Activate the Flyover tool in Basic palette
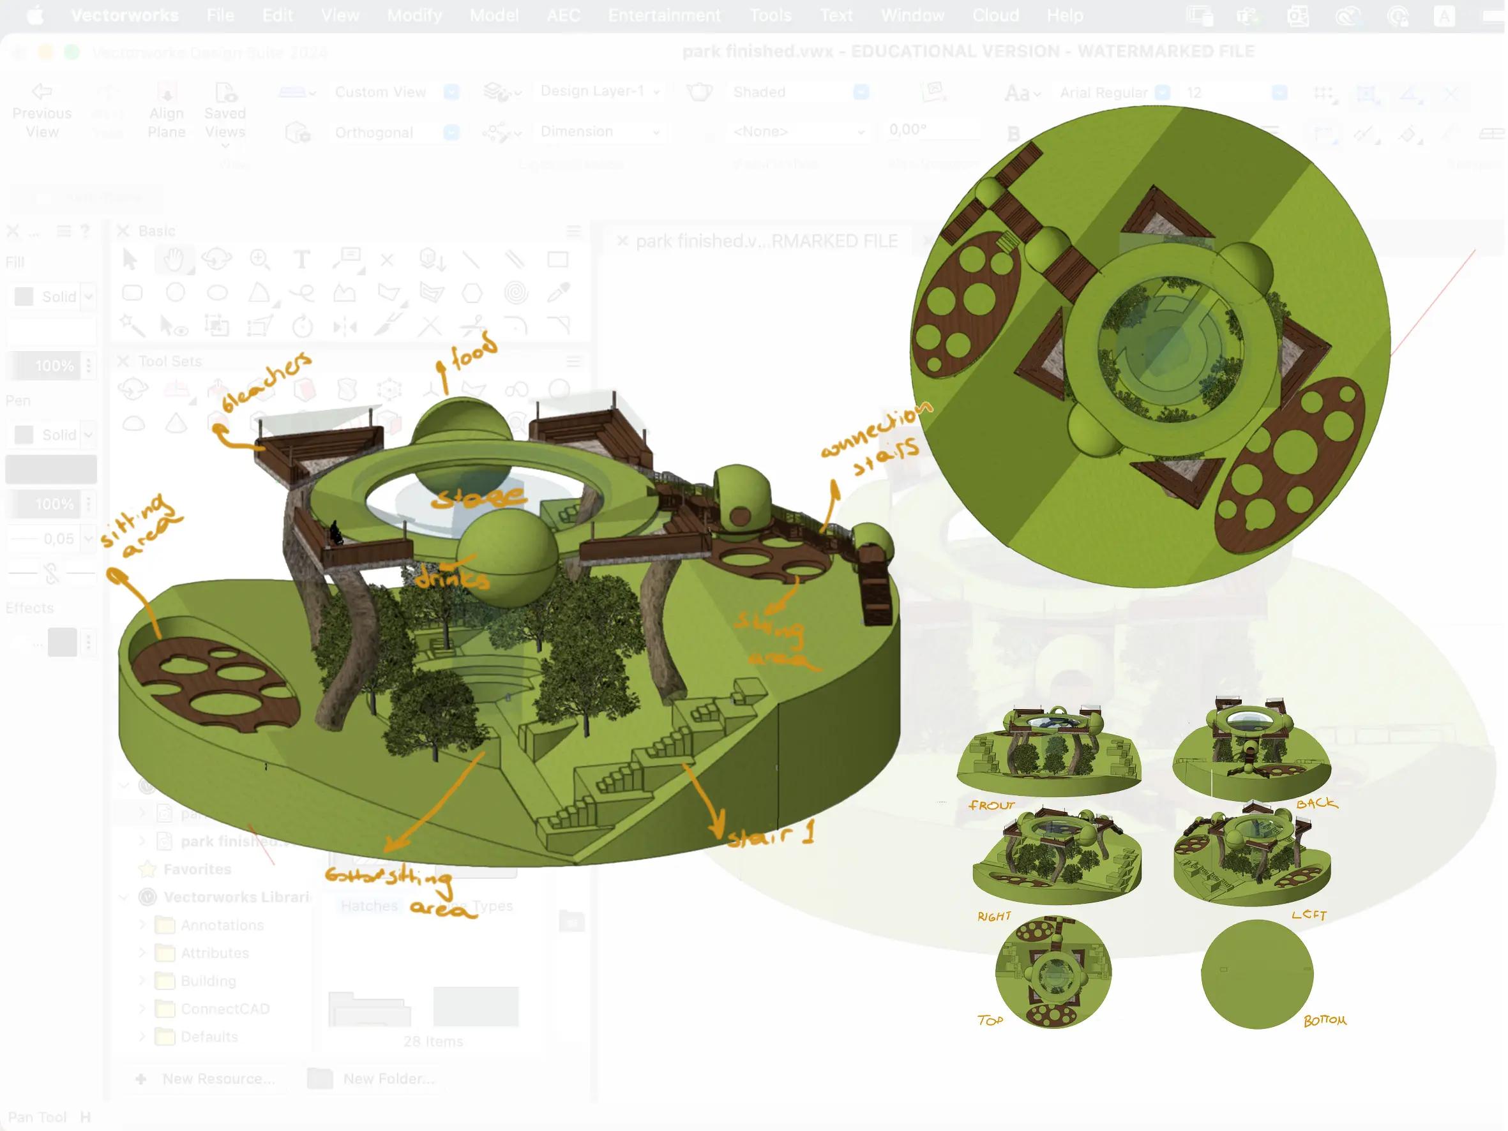 (217, 260)
